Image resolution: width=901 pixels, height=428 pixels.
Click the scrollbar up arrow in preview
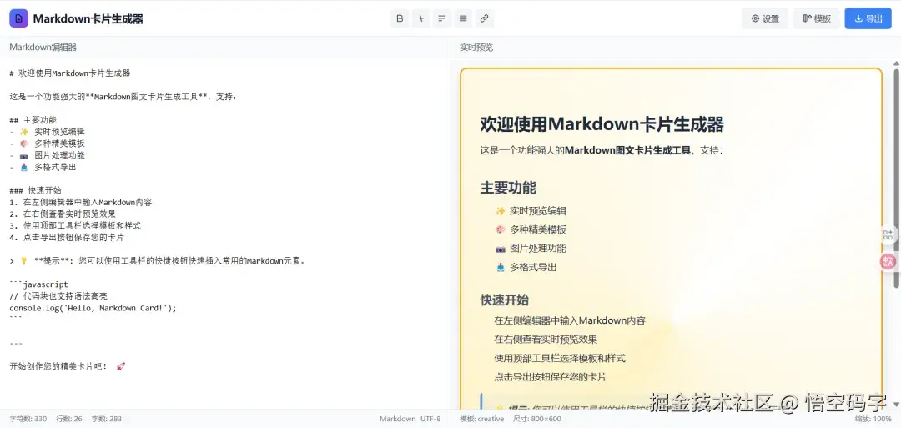[x=896, y=63]
